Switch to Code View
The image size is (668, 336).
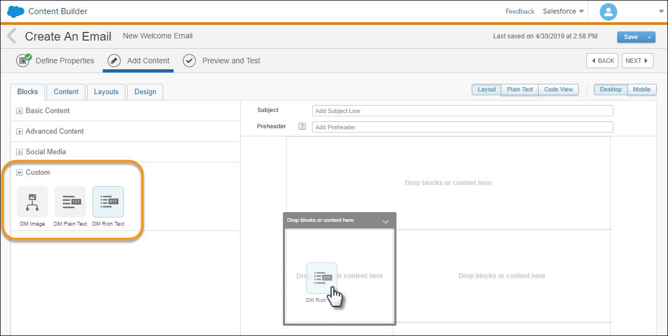point(558,89)
